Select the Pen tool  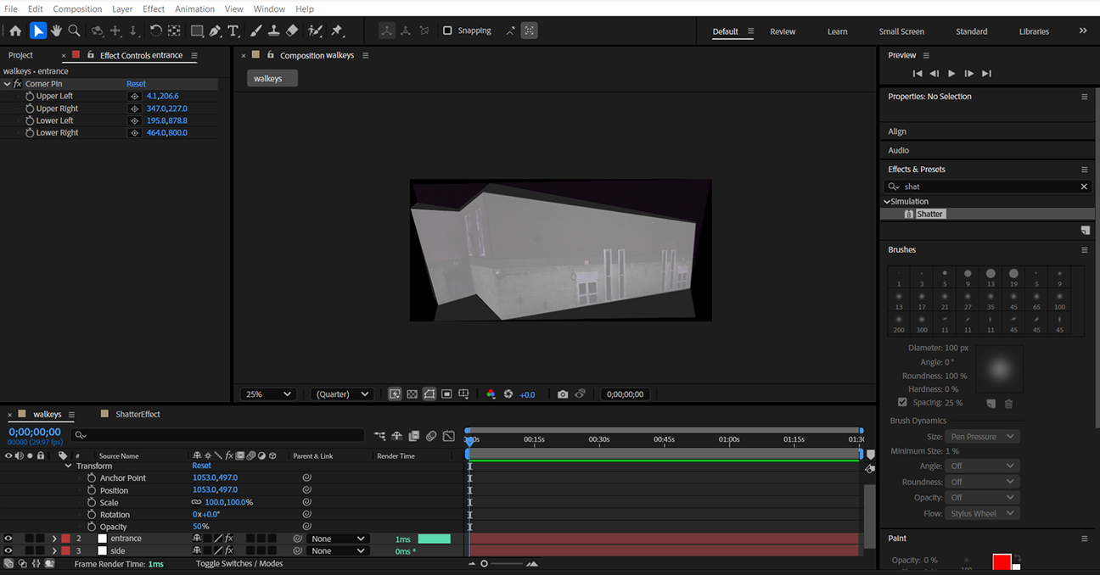[x=215, y=31]
